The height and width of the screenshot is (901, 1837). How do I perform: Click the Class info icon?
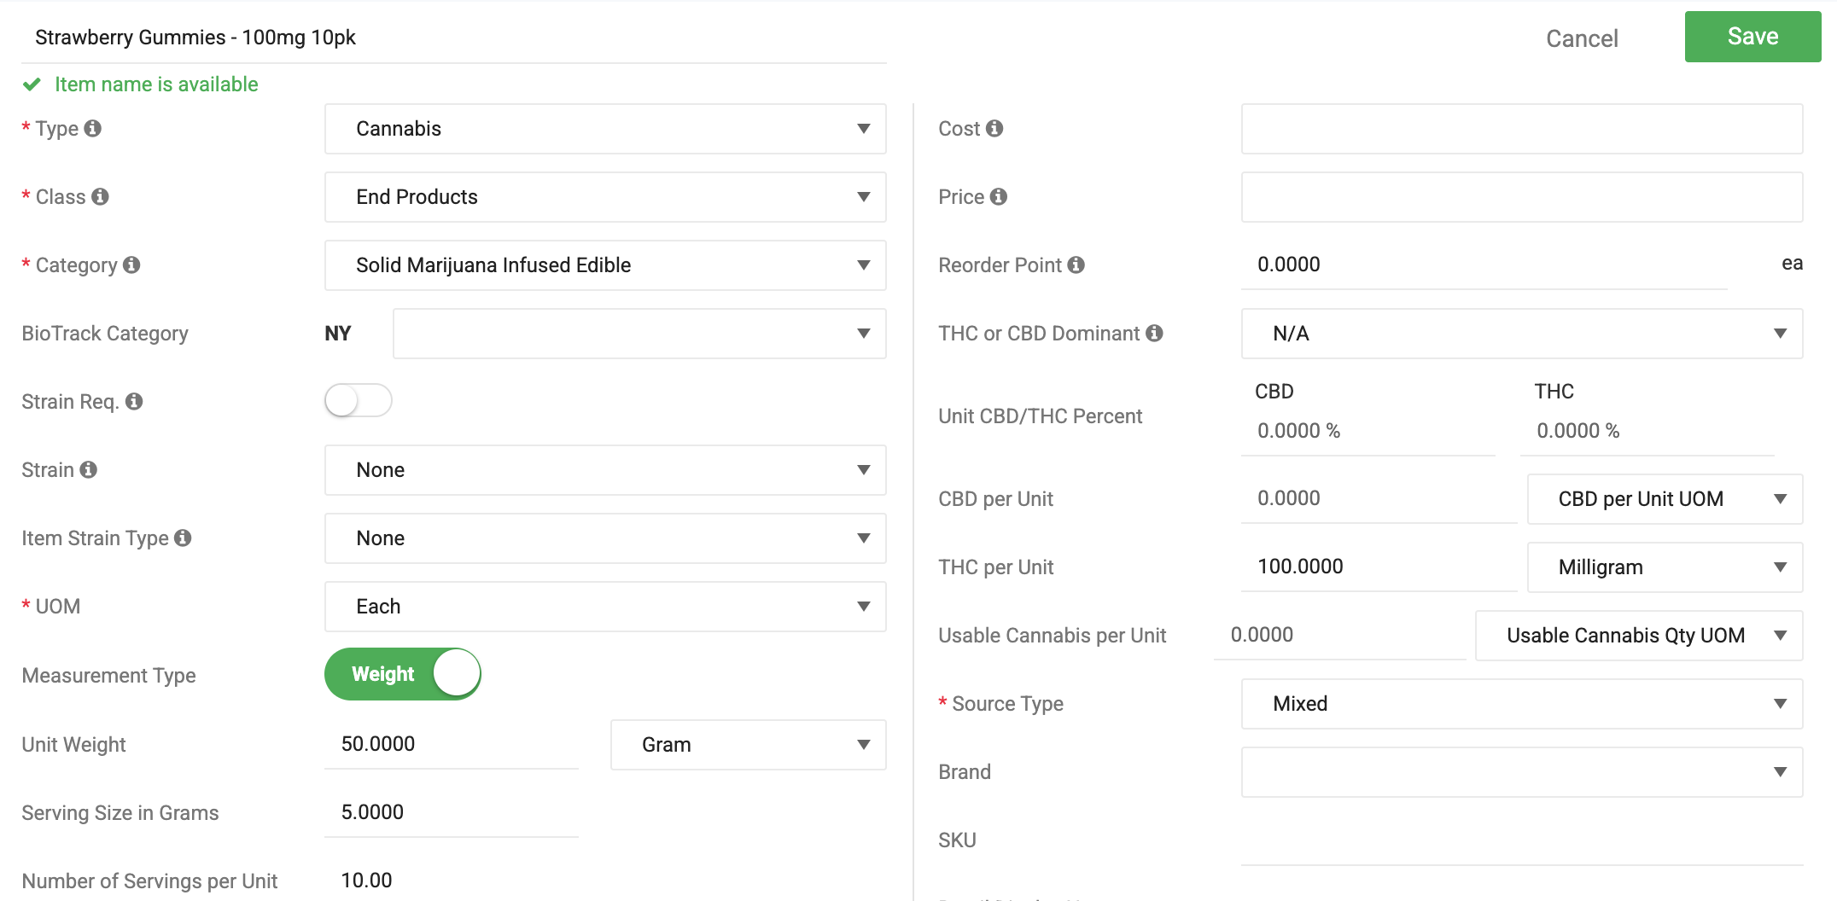[x=101, y=196]
